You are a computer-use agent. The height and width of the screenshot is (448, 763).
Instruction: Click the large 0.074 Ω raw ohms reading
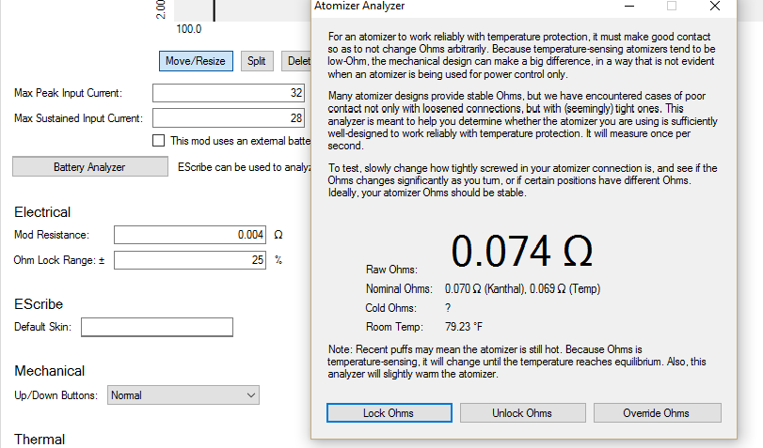521,252
